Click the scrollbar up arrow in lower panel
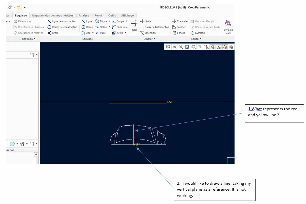Screen dimensions: 306x204 (36, 154)
